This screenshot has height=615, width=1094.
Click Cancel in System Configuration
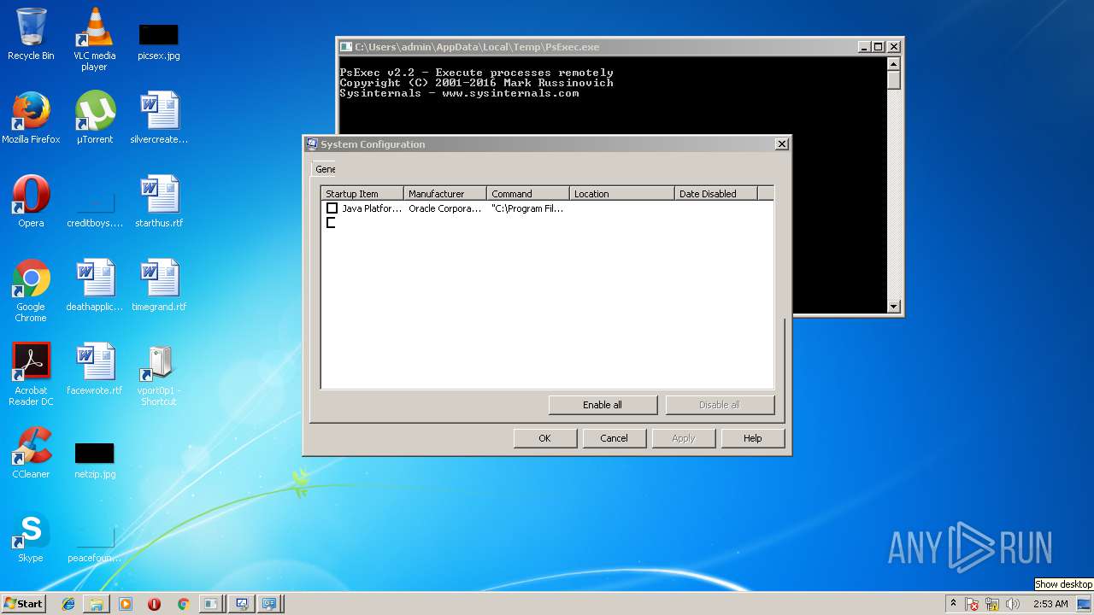point(614,438)
